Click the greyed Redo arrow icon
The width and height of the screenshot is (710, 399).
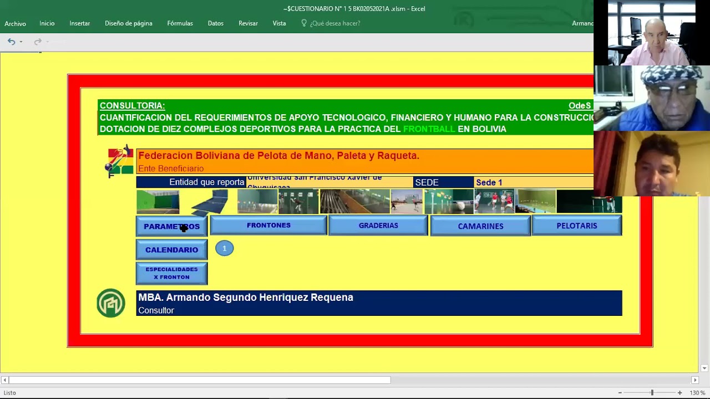[37, 42]
